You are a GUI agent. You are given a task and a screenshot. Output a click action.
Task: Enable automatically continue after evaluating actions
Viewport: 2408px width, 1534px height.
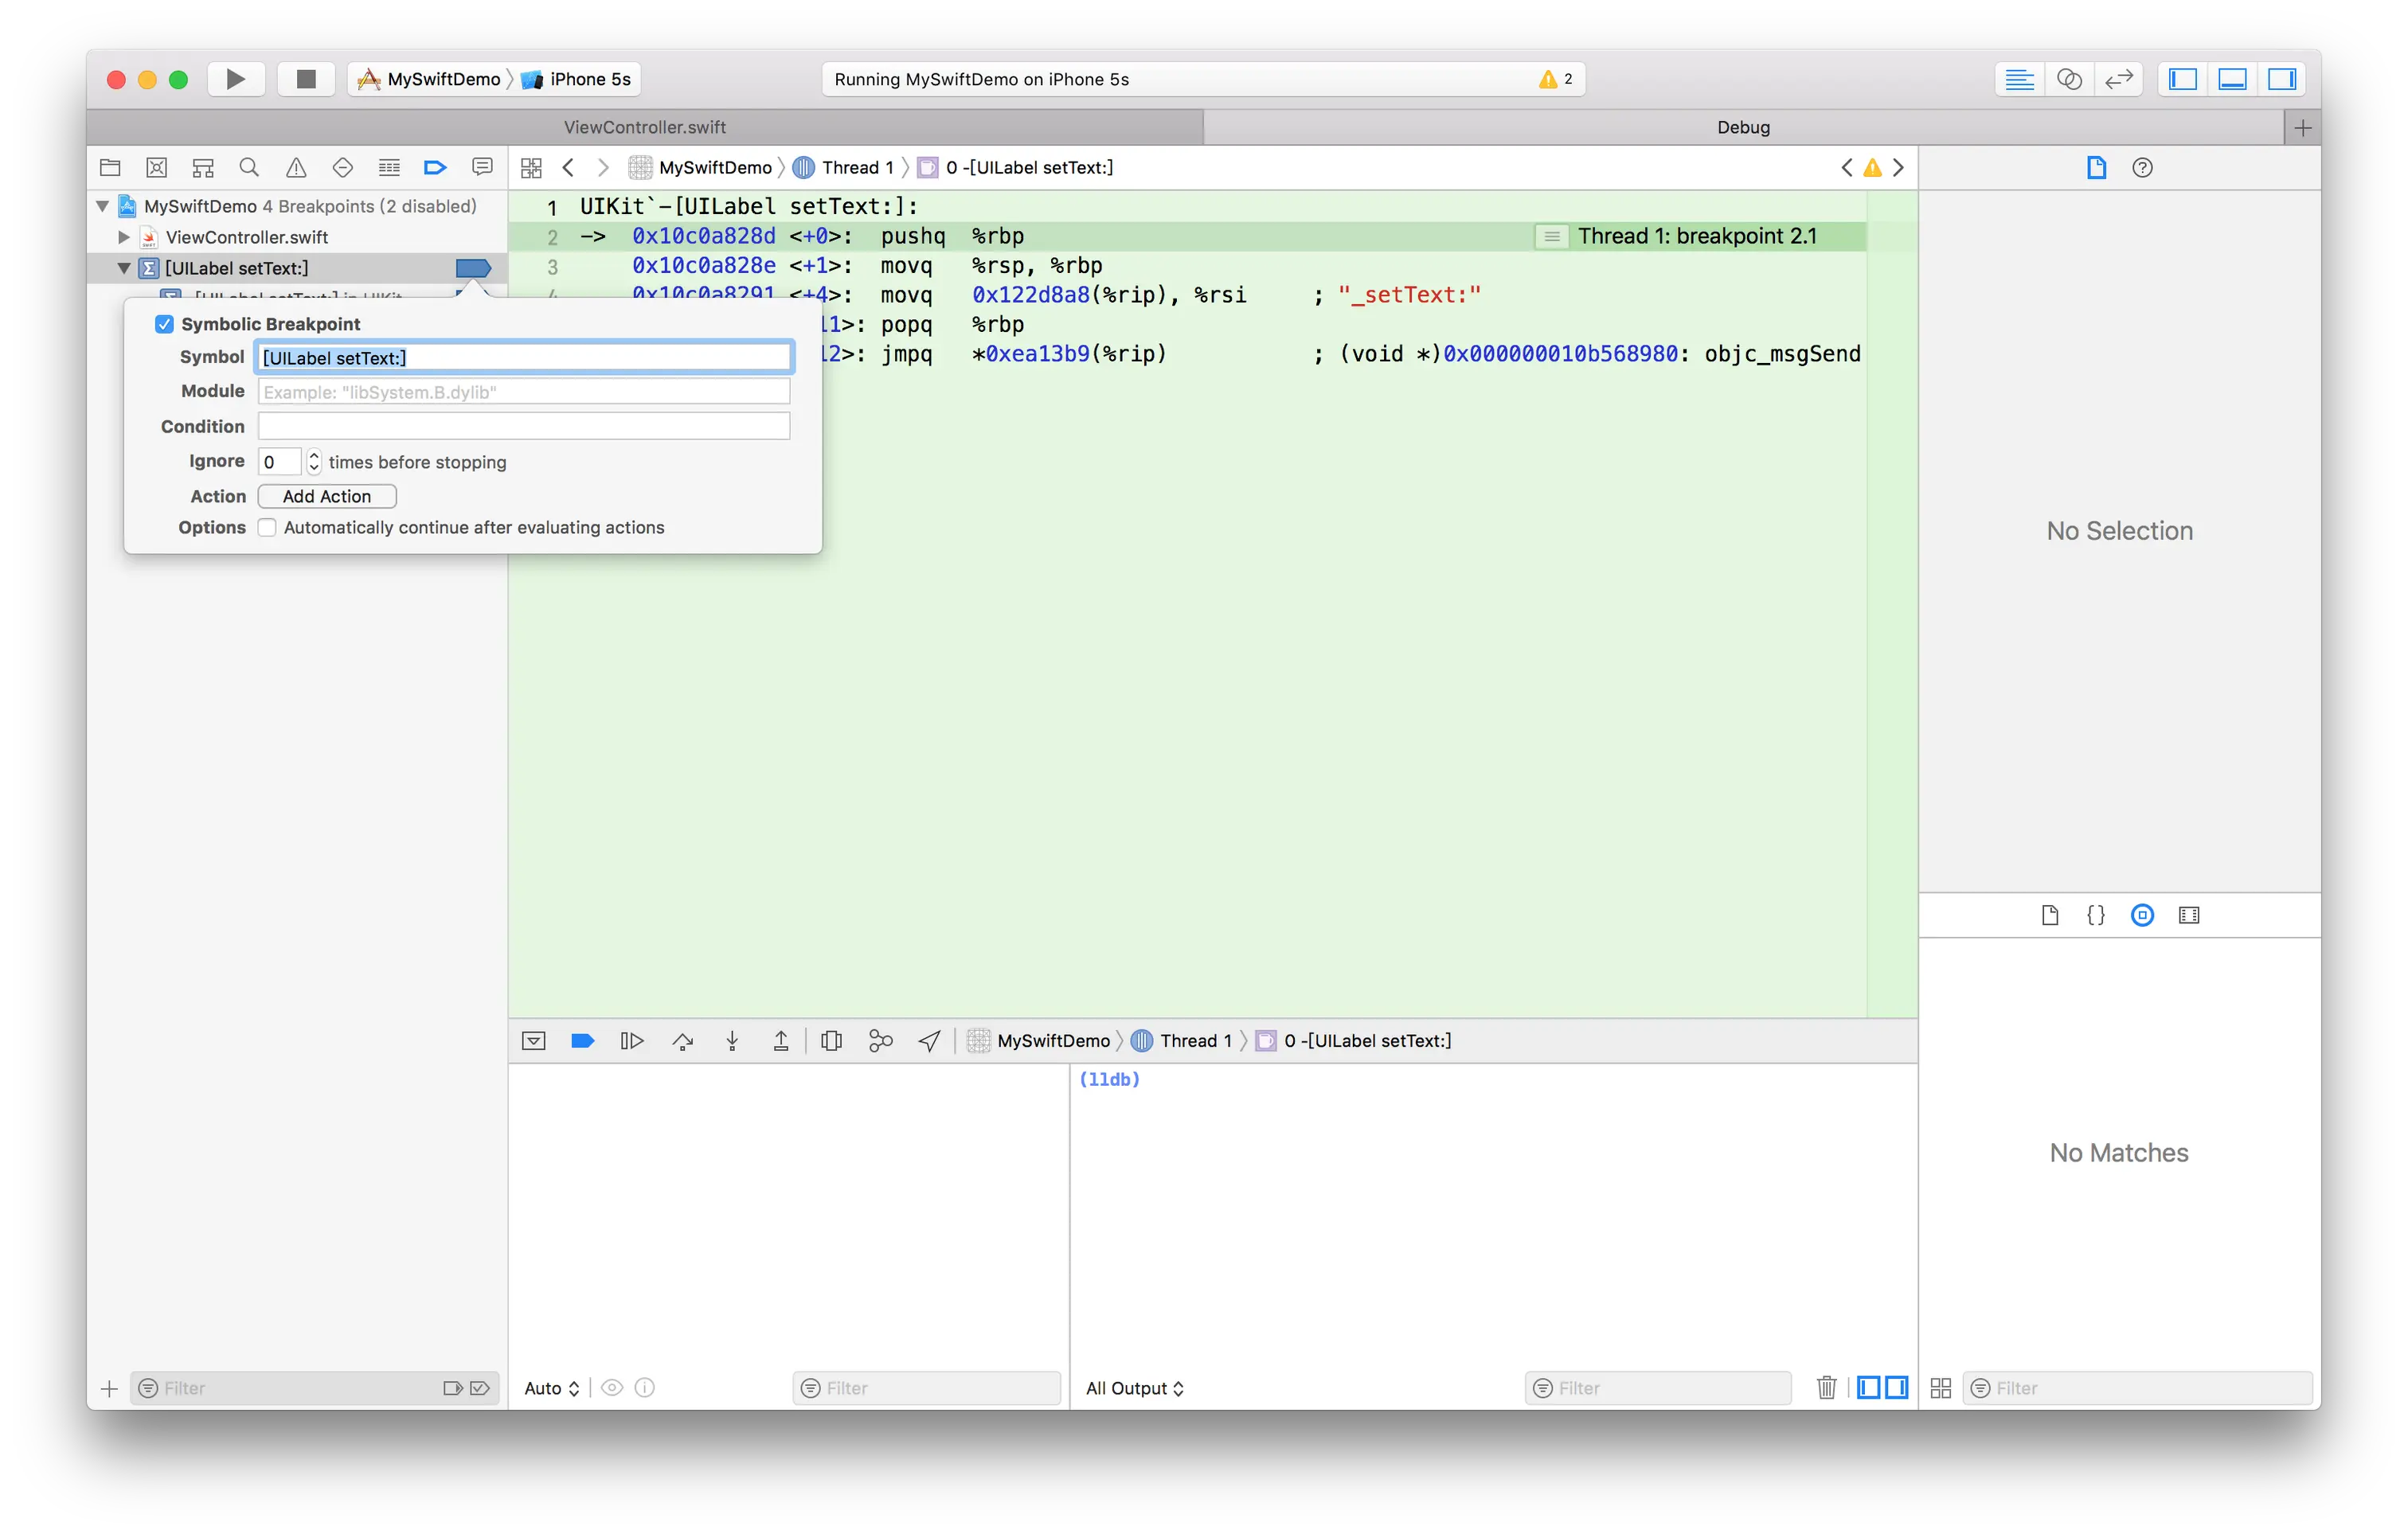pos(267,527)
